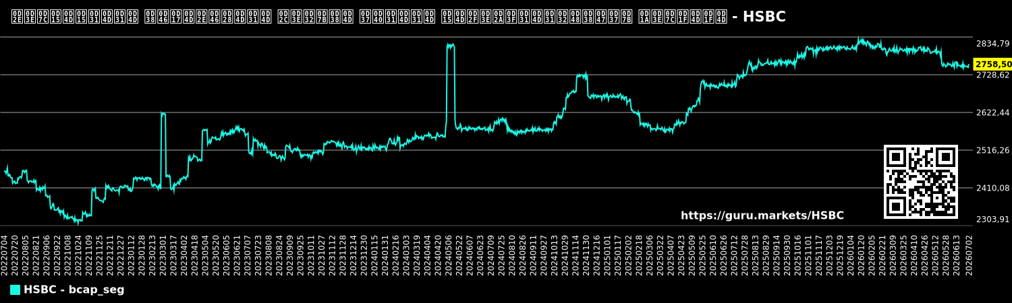
Task: Select the 20240506 date tick label
Action: click(x=449, y=255)
